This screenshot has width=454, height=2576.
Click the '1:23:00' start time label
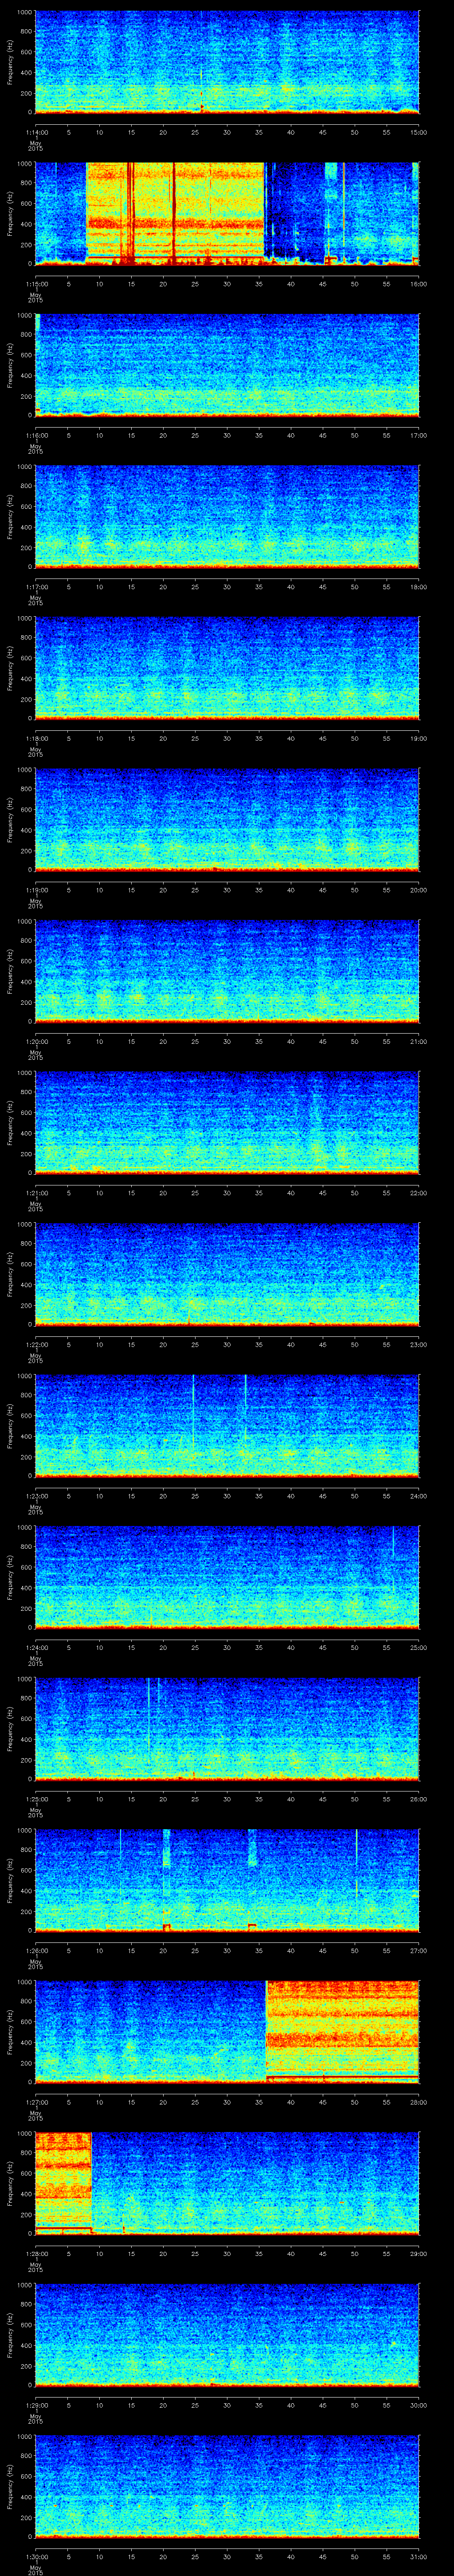tap(36, 1495)
